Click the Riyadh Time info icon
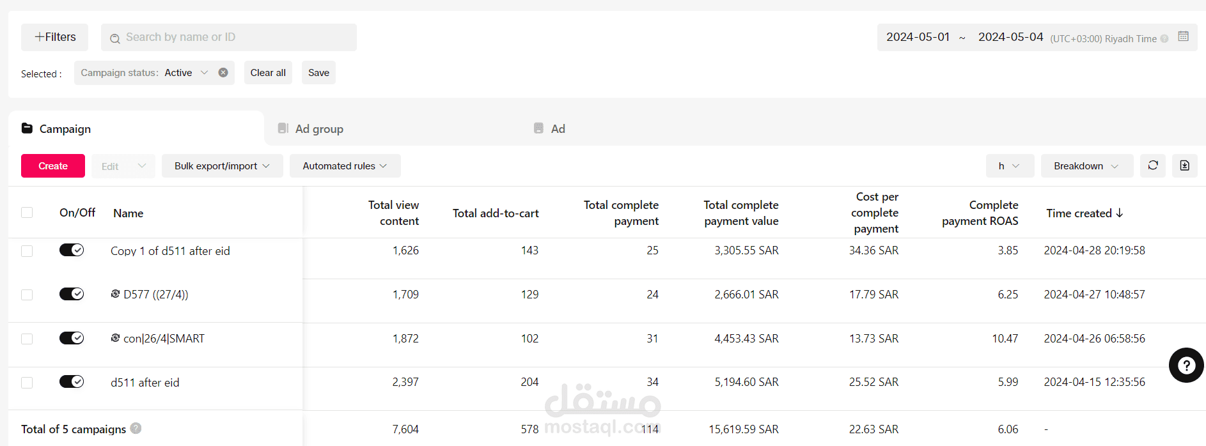The width and height of the screenshot is (1206, 446). coord(1164,39)
